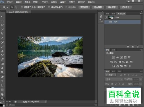Screen dimensions: 144x107
Task: Add a Channel Mixer adjustment
Action: (x=127, y=62)
